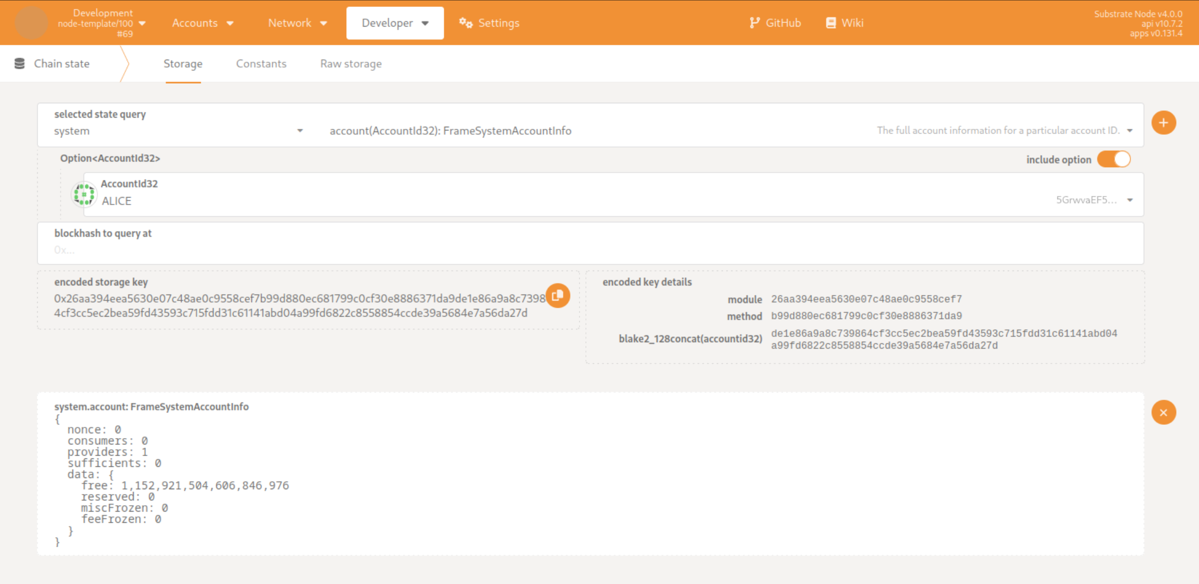The height and width of the screenshot is (584, 1199).
Task: Click the Settings gears icon
Action: 466,23
